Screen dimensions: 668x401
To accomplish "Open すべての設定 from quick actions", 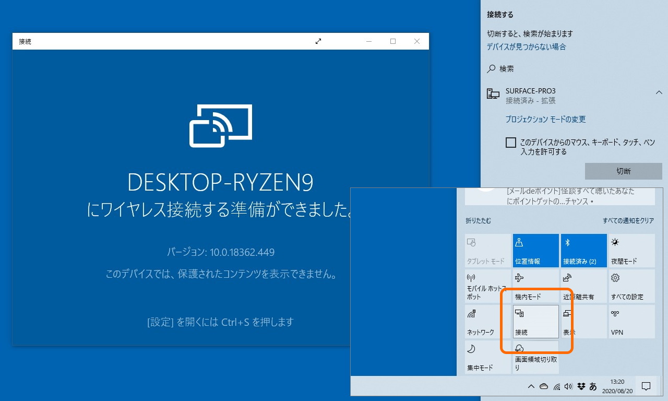I will (x=631, y=286).
